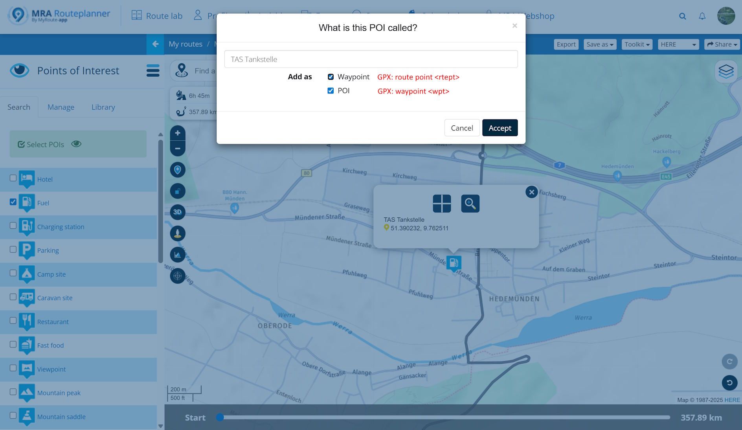This screenshot has width=742, height=430.
Task: Zoom in on the map
Action: (178, 133)
